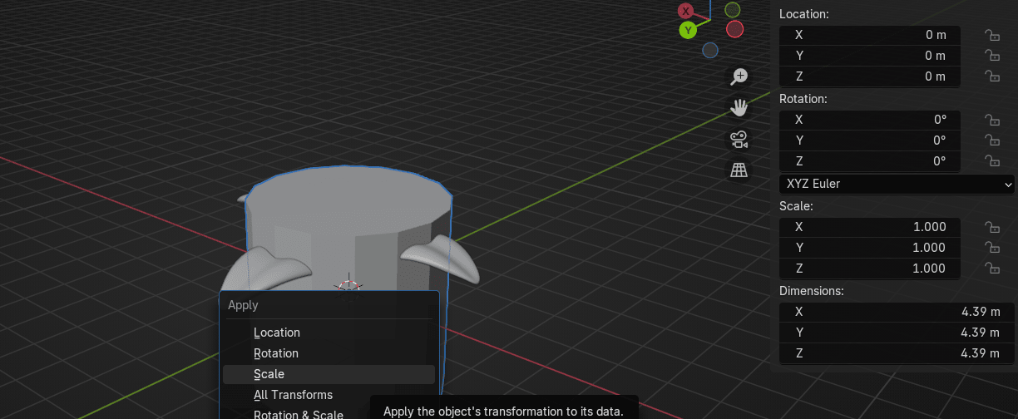Click the unlabeled blue negative-Z gizmo circle
Screen dimensions: 1018x419
click(x=709, y=51)
